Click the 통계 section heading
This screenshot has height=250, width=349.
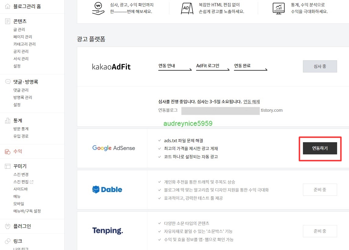18,121
